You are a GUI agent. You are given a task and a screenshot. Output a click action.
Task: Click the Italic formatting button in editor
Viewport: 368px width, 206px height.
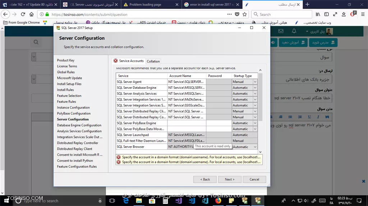[x=318, y=117]
